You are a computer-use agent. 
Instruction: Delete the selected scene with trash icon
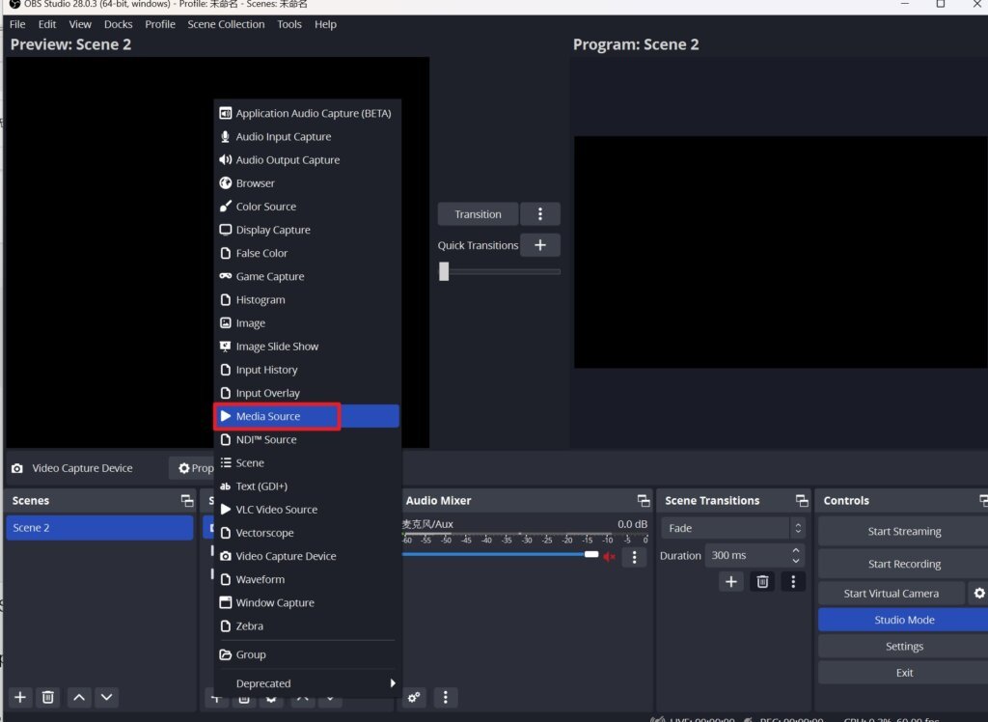click(48, 697)
